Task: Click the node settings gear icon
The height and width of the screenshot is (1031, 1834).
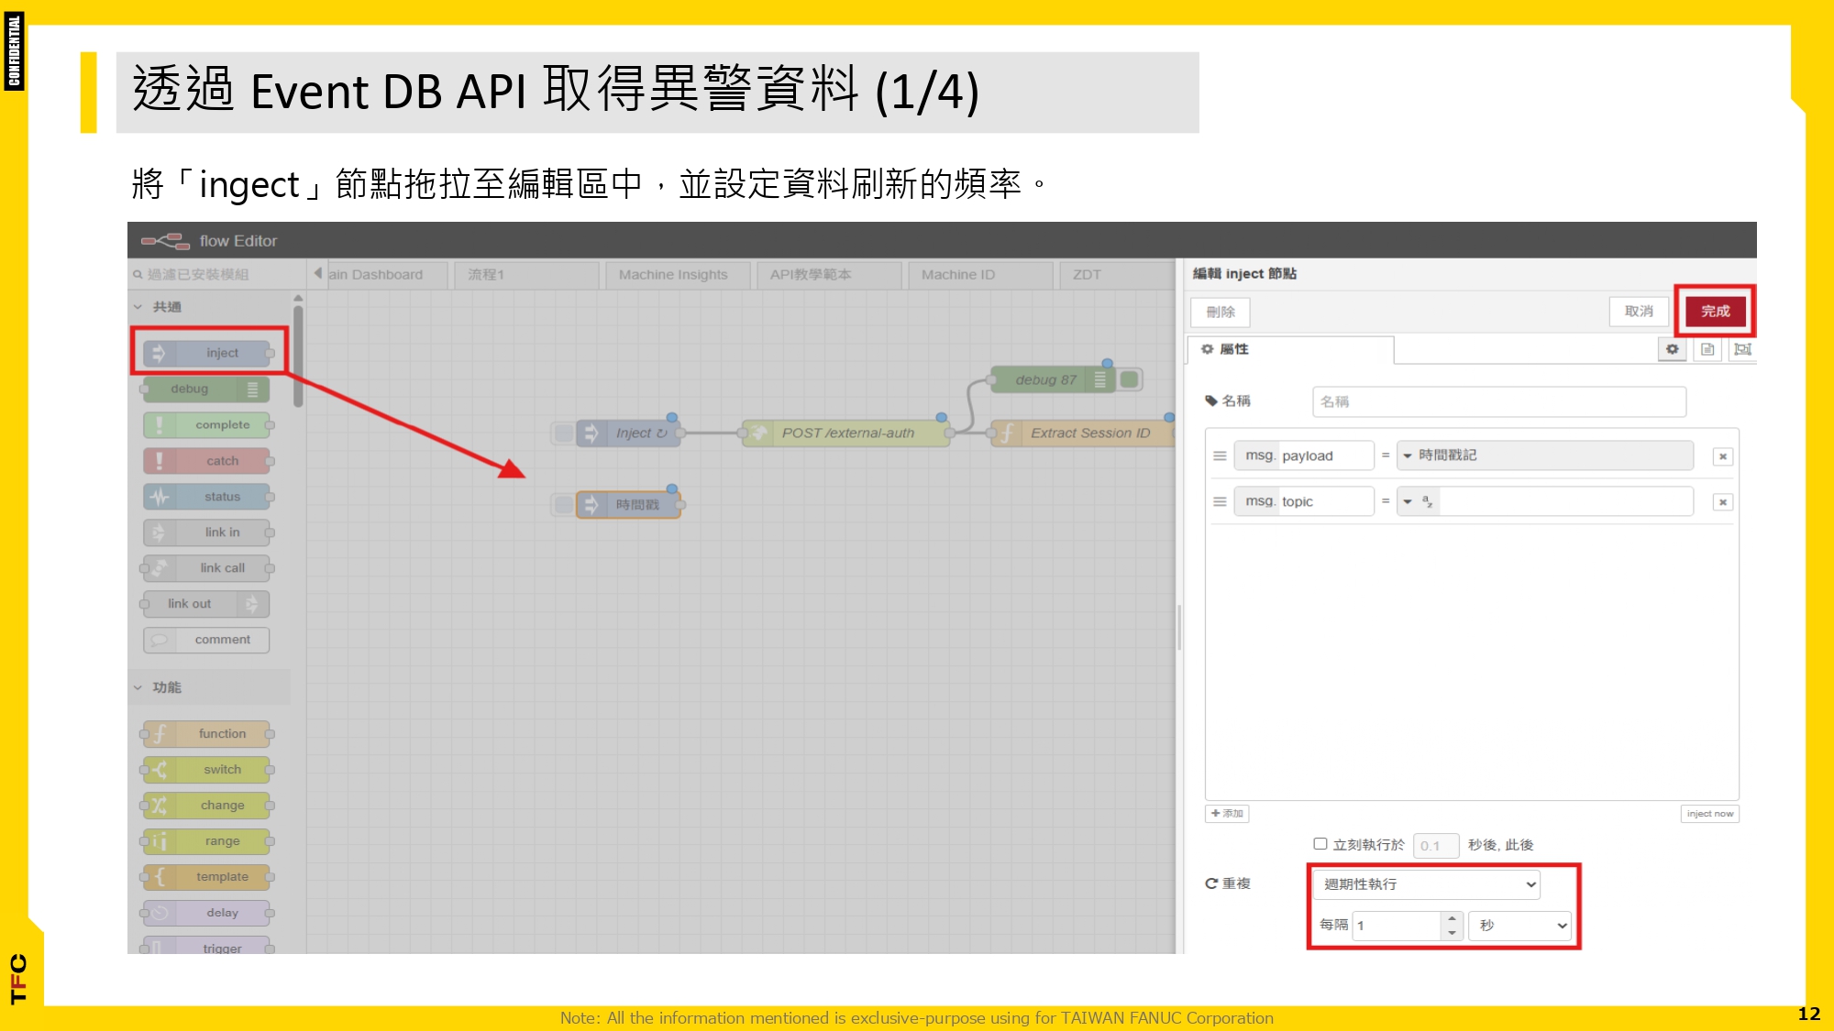Action: (1673, 349)
